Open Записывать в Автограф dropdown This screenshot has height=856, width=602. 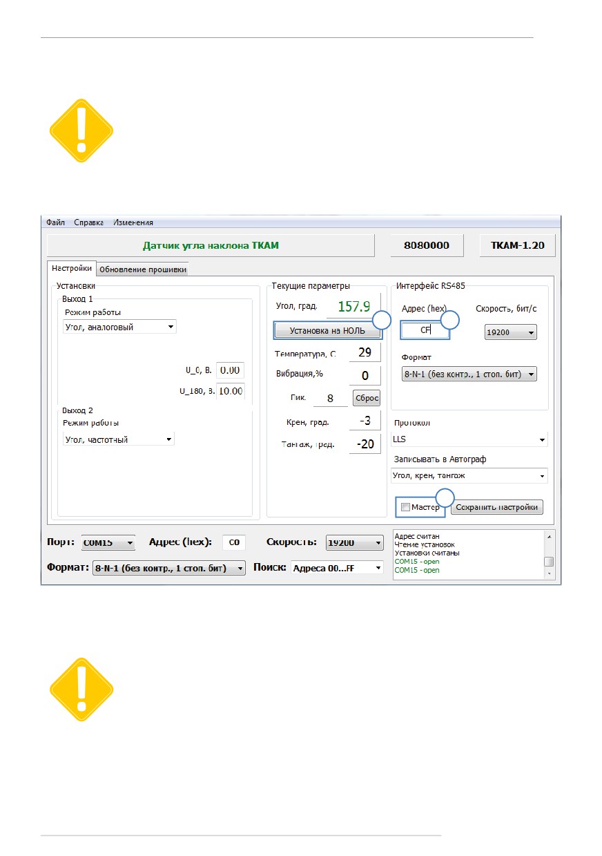(x=469, y=475)
